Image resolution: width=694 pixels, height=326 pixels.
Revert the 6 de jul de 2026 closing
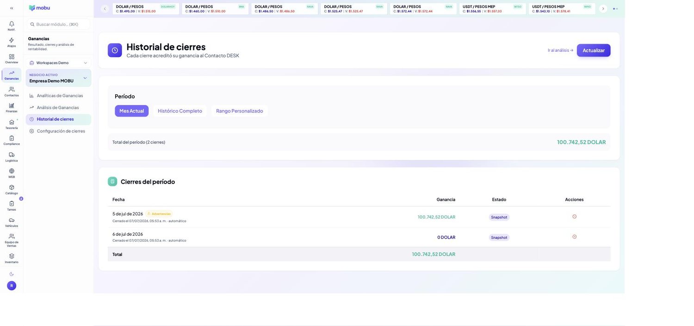click(574, 237)
